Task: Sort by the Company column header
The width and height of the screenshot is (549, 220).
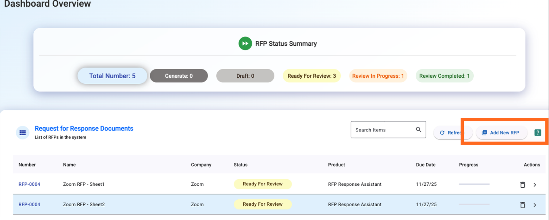Action: 201,165
